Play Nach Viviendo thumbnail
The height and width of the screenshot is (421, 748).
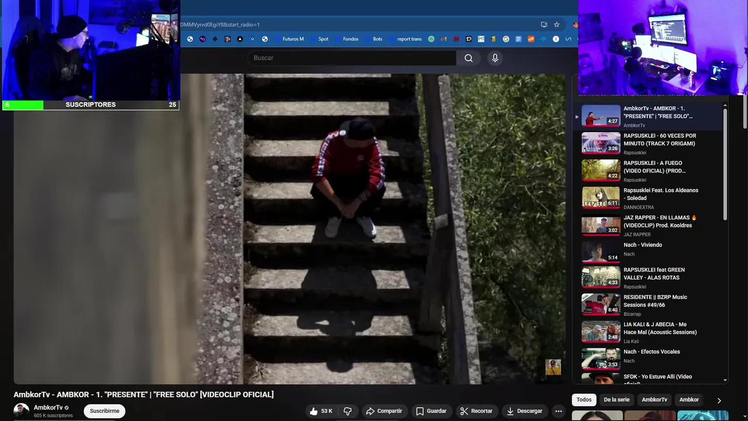click(x=601, y=252)
